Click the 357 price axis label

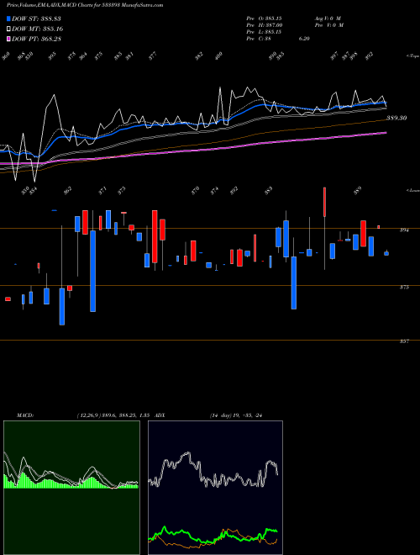click(x=404, y=341)
